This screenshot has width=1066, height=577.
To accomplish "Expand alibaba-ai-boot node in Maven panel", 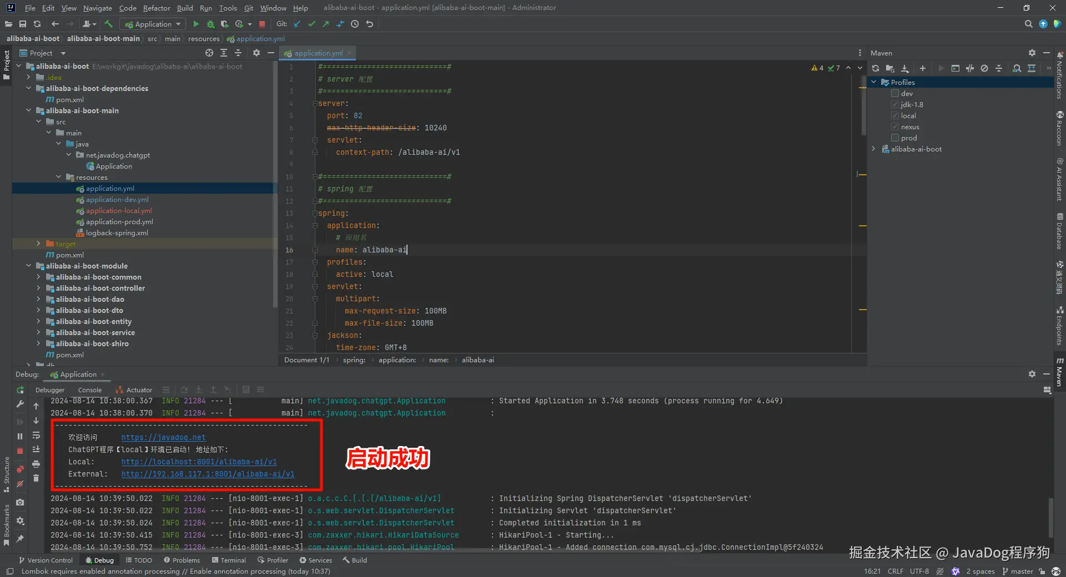I will click(874, 149).
